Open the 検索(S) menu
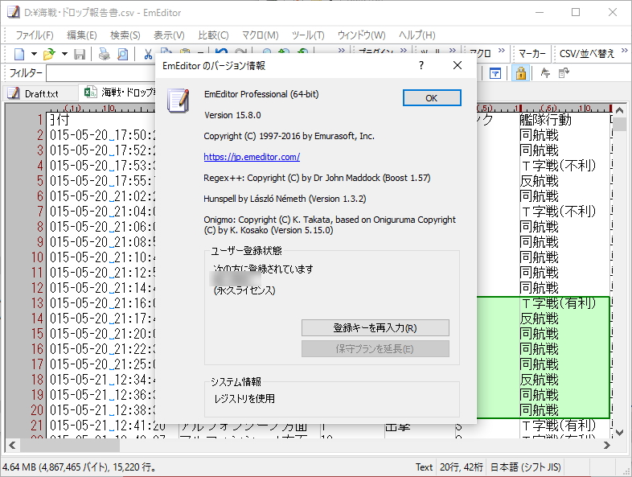Screen dimensions: 632x477 click(x=125, y=35)
